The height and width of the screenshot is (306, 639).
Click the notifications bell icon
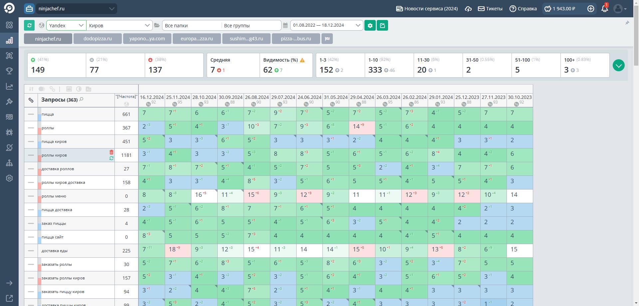click(605, 9)
